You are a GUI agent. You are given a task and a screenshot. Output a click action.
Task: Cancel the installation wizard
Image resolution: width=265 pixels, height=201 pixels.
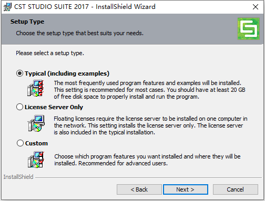[236, 189]
